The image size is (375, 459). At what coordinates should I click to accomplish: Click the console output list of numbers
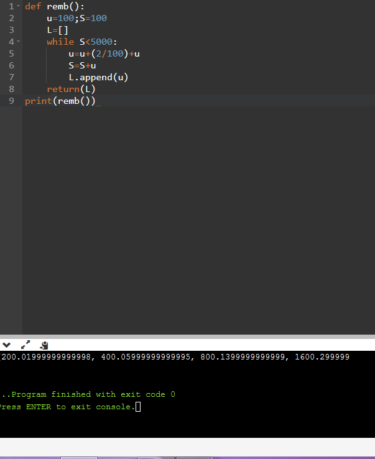tap(175, 357)
